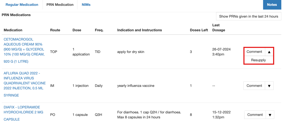Expand the down arrow beside Afluria's Comment button
Viewport: 283px width, 124px height.
point(269,86)
